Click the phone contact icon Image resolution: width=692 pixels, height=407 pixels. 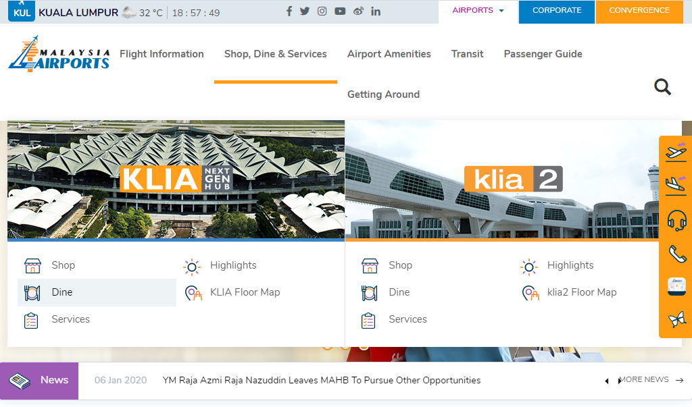click(677, 254)
